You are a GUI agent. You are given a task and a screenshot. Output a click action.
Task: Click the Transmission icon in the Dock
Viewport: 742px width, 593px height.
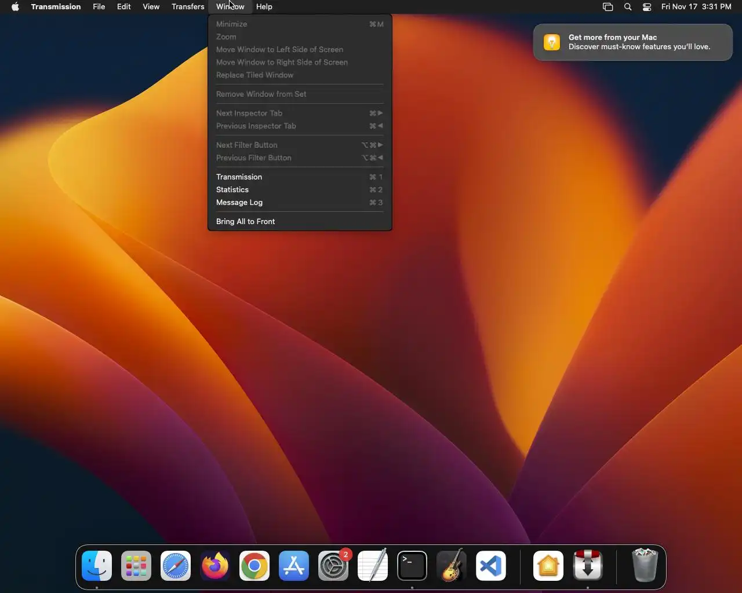[x=588, y=566]
